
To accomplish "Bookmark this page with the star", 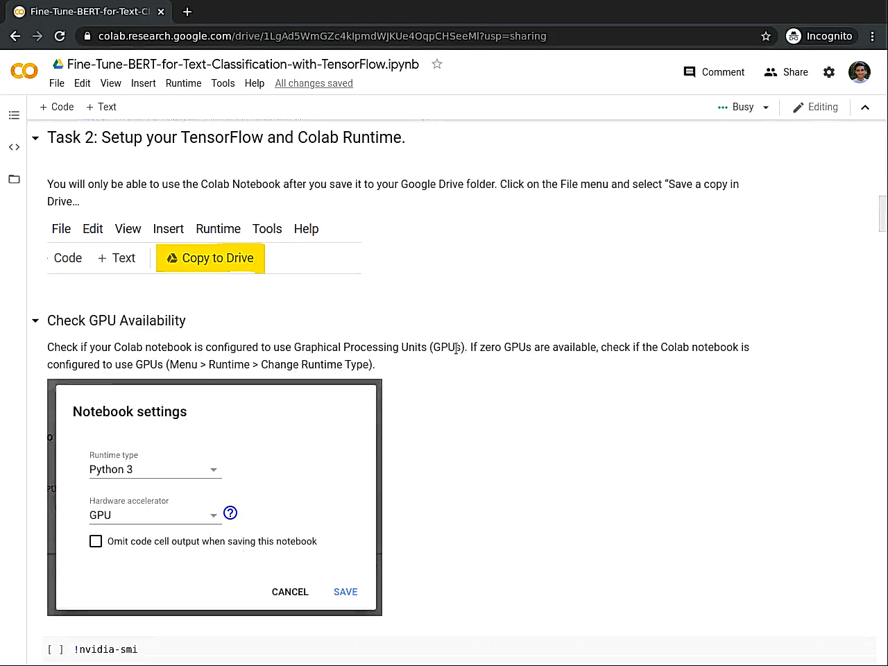I will [x=766, y=36].
